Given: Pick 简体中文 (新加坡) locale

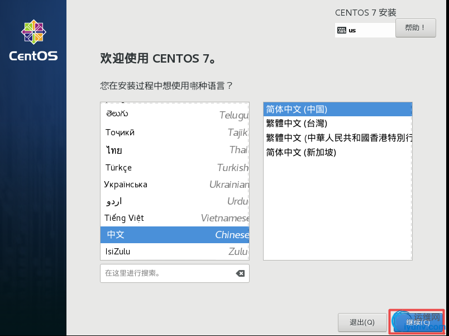Looking at the screenshot, I should [x=338, y=152].
